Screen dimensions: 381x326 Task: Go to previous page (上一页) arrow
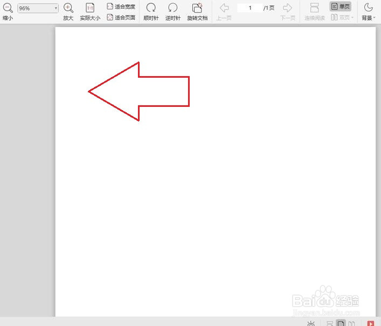click(x=224, y=8)
